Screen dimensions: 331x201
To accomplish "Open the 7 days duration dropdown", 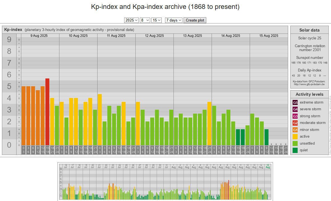I will pos(174,20).
